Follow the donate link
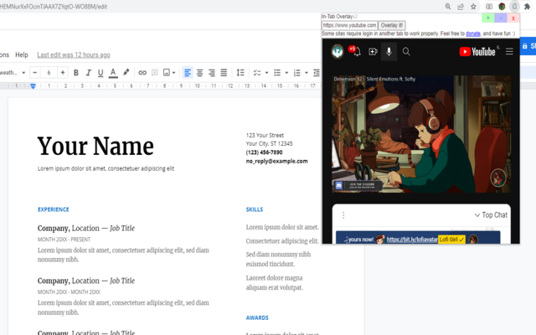Image resolution: width=536 pixels, height=335 pixels. (473, 33)
